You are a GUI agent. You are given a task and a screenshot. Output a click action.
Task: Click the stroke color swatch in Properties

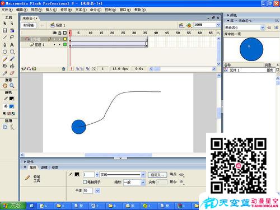tap(77, 174)
